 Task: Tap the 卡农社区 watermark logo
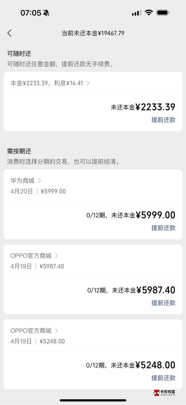164,393
